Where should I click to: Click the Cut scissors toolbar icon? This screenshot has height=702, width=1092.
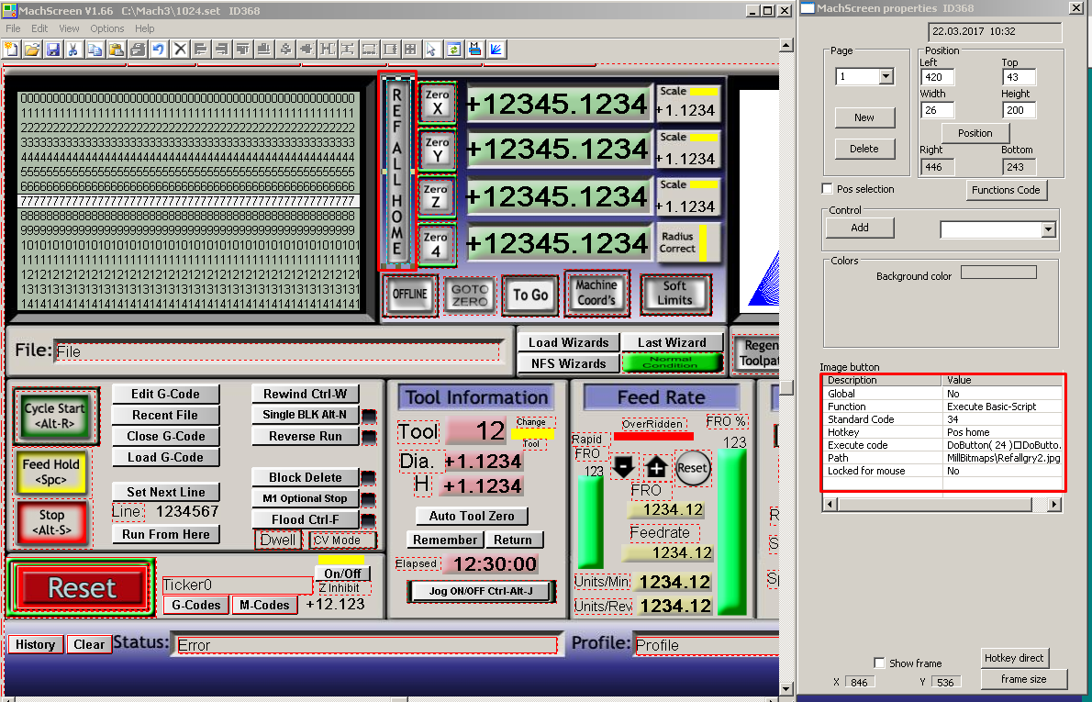[x=73, y=50]
